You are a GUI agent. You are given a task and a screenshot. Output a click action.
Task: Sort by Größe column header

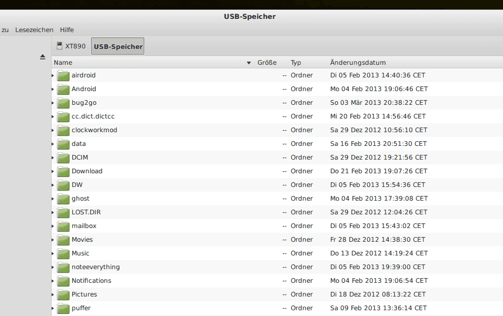pos(267,63)
